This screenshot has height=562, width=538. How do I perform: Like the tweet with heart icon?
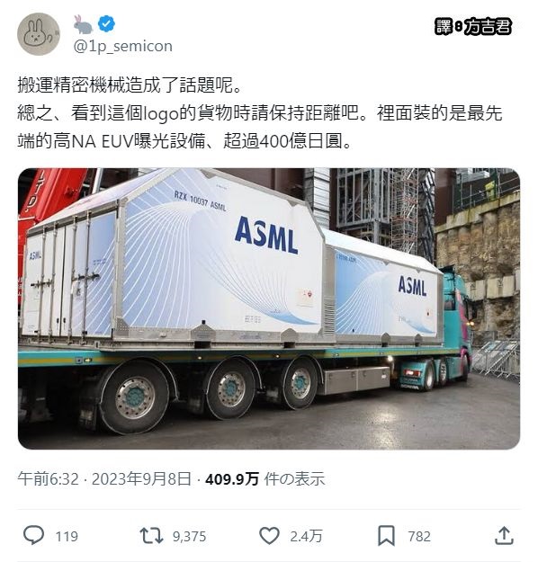[269, 536]
